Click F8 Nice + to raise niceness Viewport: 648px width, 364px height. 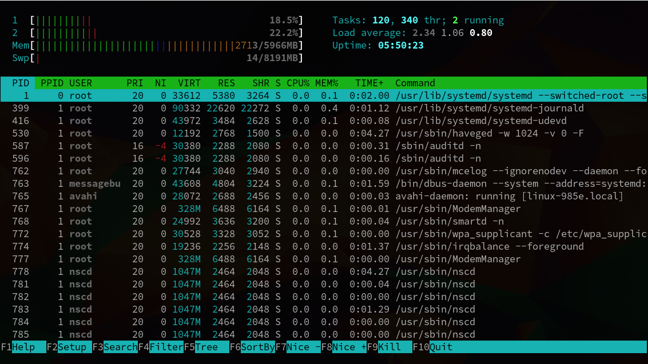[344, 347]
